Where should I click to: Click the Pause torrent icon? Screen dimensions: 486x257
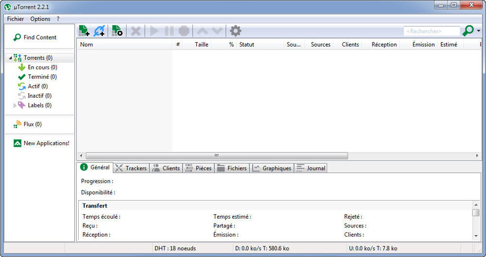pyautogui.click(x=169, y=31)
